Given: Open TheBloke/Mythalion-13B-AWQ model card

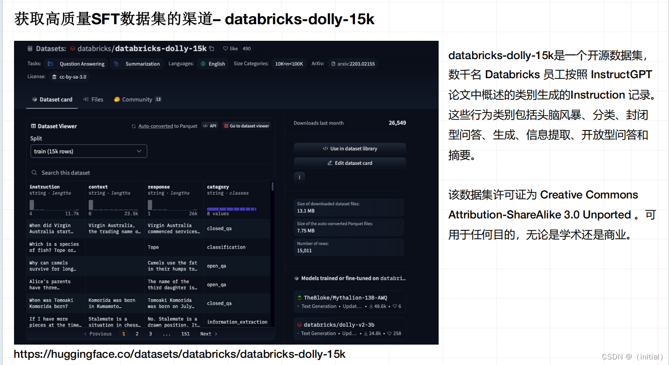Looking at the screenshot, I should pyautogui.click(x=350, y=302).
